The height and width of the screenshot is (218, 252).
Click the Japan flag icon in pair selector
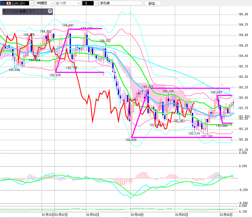8,3
